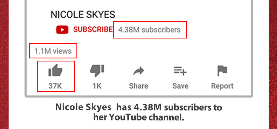Image resolution: width=277 pixels, height=129 pixels.
Task: Click the 1K dislikes count
Action: click(97, 86)
